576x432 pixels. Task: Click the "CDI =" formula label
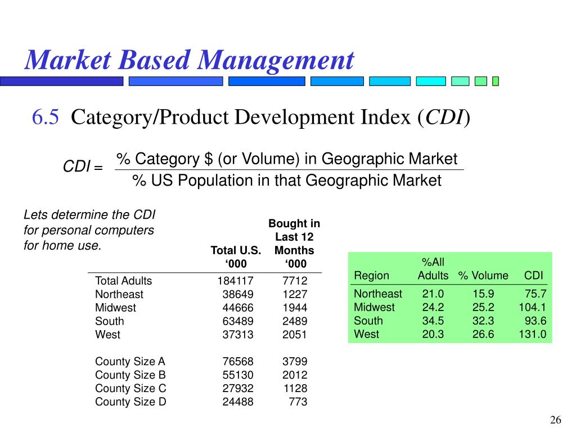(82, 168)
